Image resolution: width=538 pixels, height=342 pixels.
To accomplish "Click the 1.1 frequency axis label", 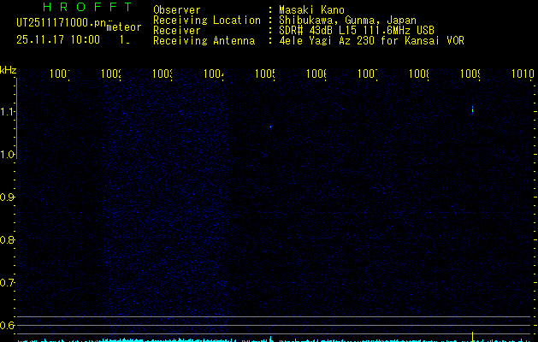I will 7,111.
